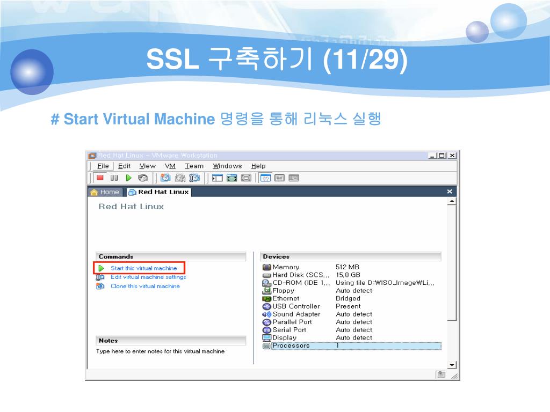Click the Memory device label
Screen dimensions: 550x412
[x=286, y=267]
